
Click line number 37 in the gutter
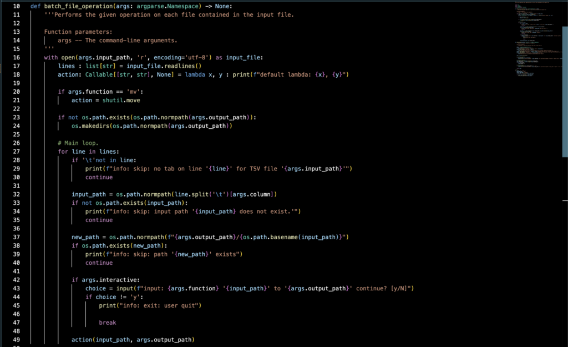click(x=16, y=237)
